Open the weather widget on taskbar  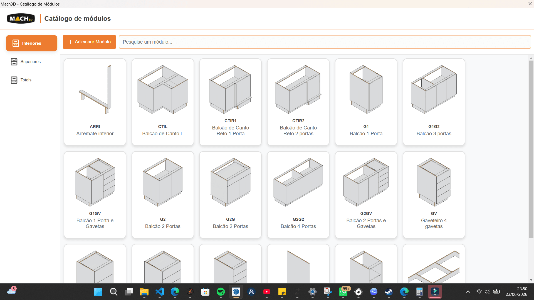coord(12,291)
